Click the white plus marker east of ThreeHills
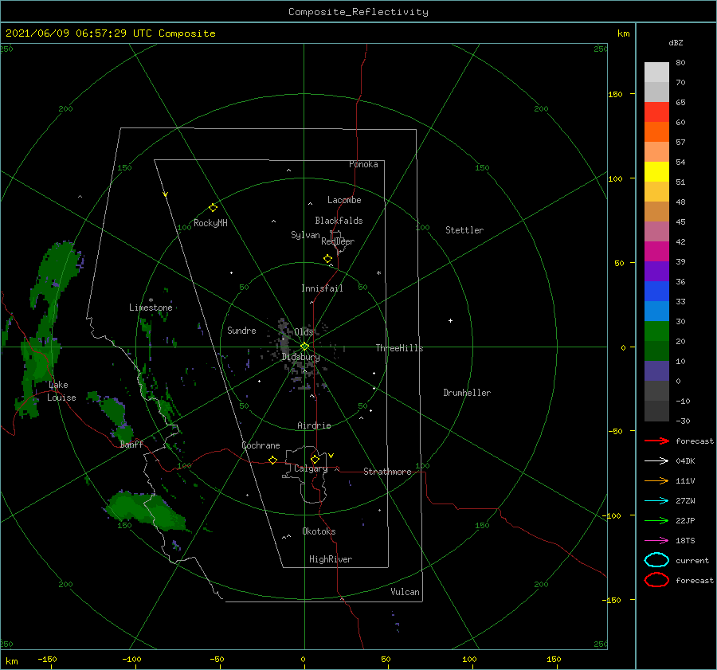This screenshot has width=717, height=670. pos(450,320)
